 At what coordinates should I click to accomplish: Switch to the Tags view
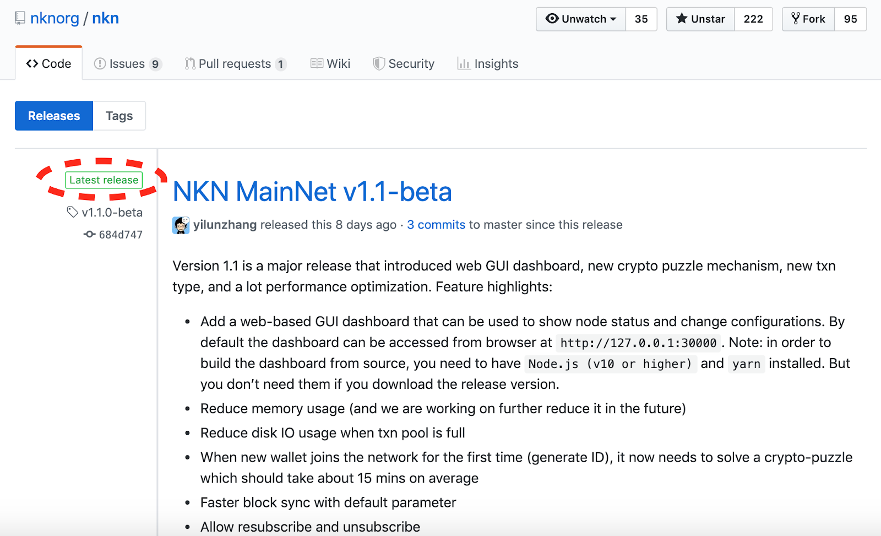pyautogui.click(x=119, y=116)
